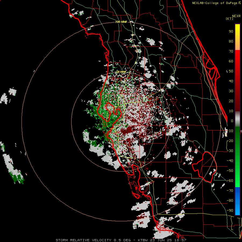
Task: Click the 70 value on velocity scale
Action: point(231,51)
